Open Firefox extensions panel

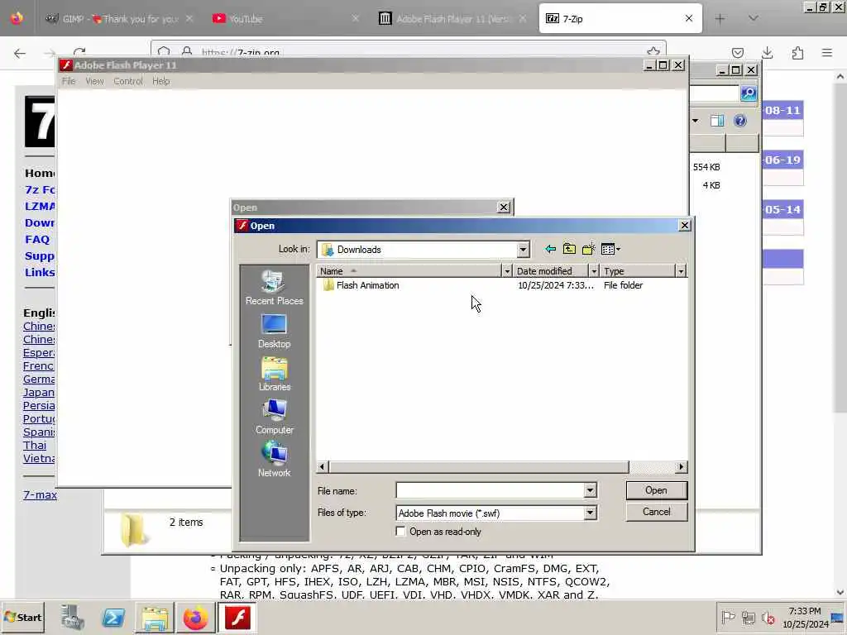click(x=797, y=53)
